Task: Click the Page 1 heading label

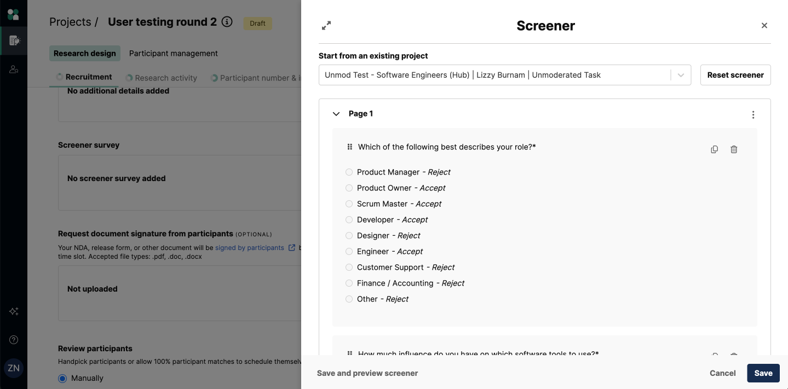Action: coord(361,114)
